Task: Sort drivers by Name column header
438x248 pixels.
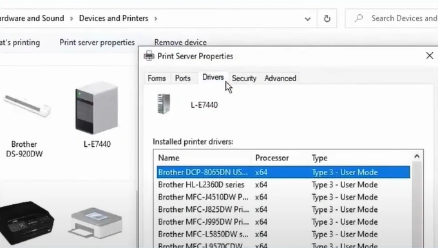Action: point(204,158)
